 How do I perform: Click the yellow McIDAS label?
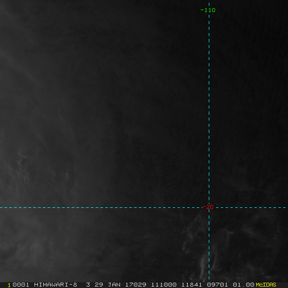coord(266,285)
